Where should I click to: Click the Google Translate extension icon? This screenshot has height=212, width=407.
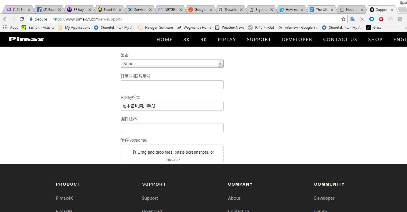coord(353,19)
